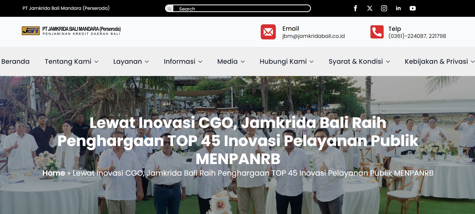This screenshot has width=475, height=214.
Task: Open the Hubungi Kami menu
Action: [x=287, y=61]
